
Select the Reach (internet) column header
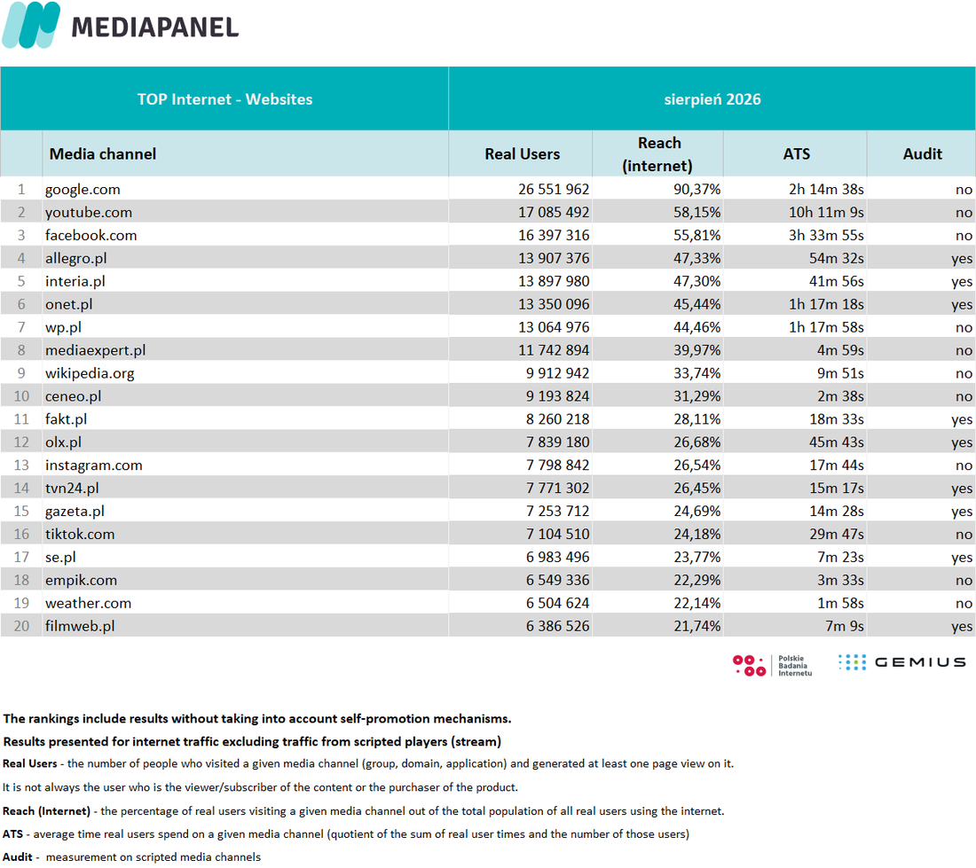coord(657,154)
